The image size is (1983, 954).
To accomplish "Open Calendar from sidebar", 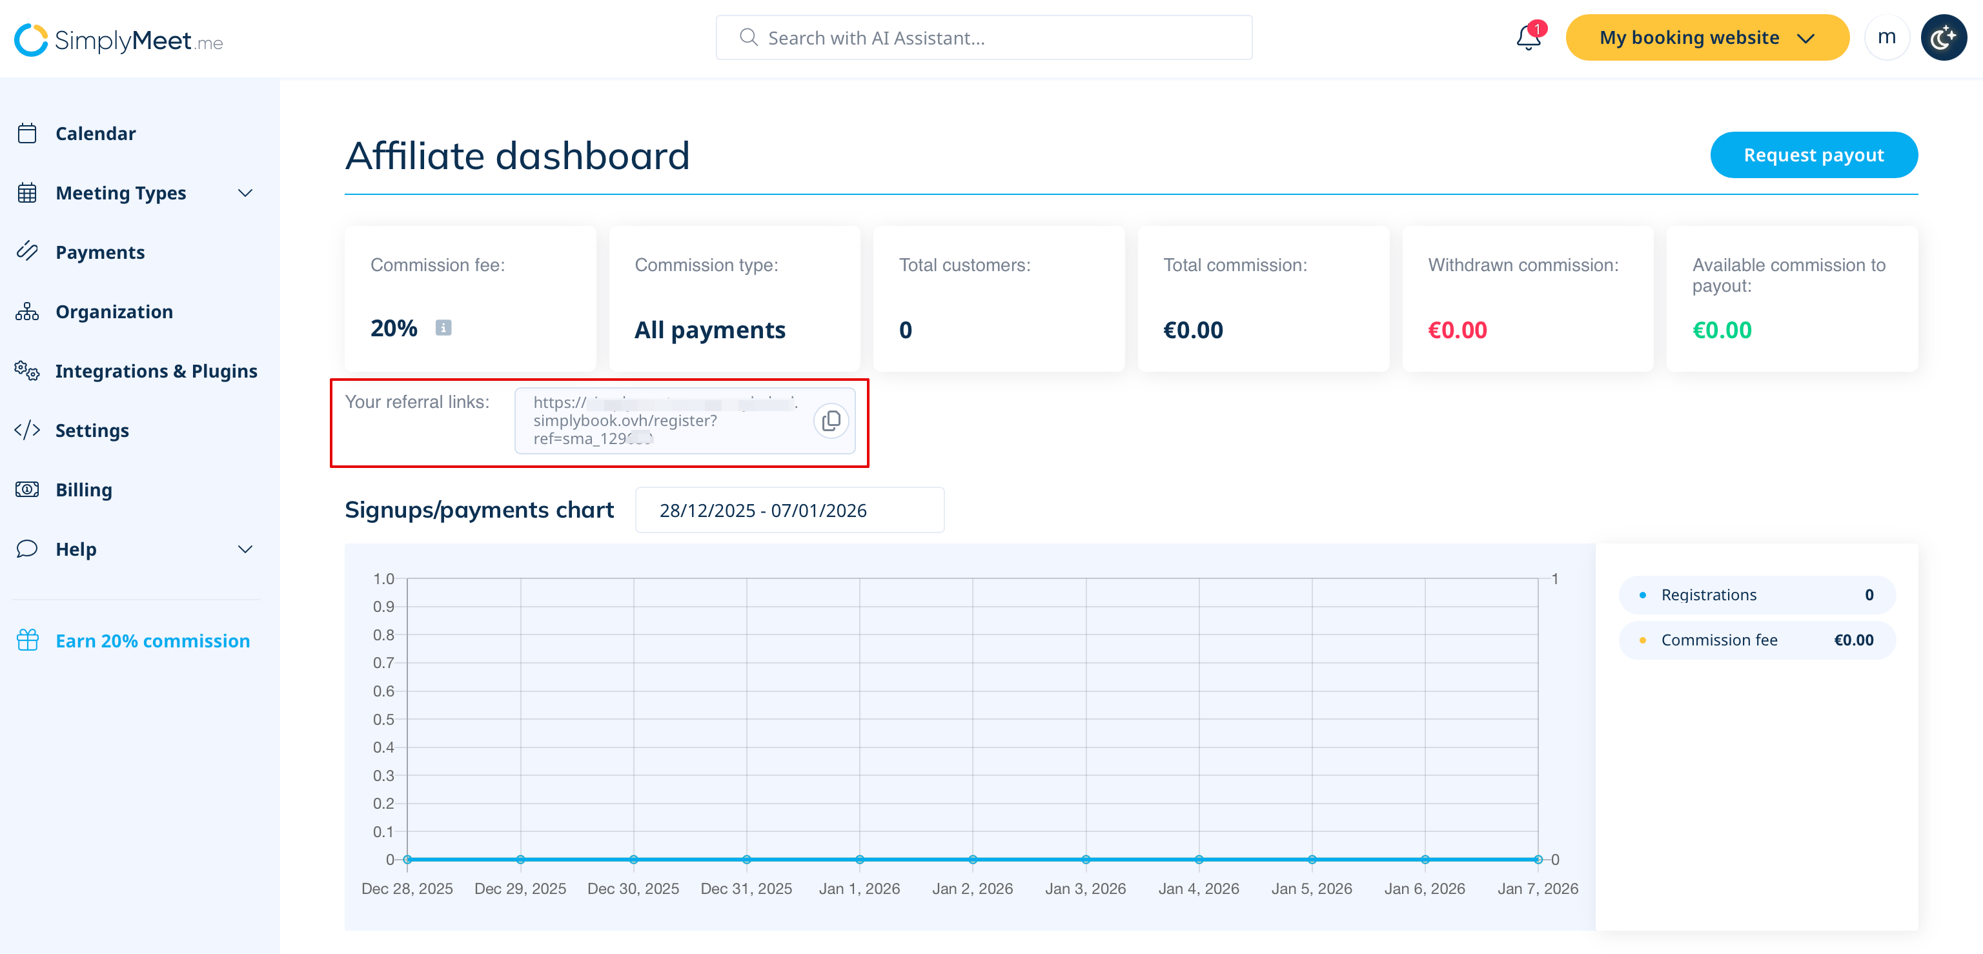I will 96,134.
